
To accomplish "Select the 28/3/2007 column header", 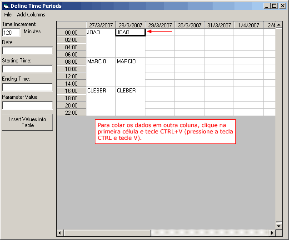I will (130, 25).
